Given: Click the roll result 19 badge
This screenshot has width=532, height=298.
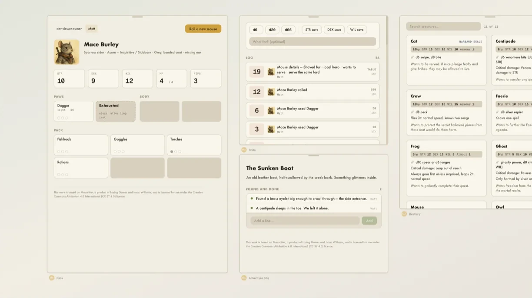Looking at the screenshot, I should tap(257, 72).
